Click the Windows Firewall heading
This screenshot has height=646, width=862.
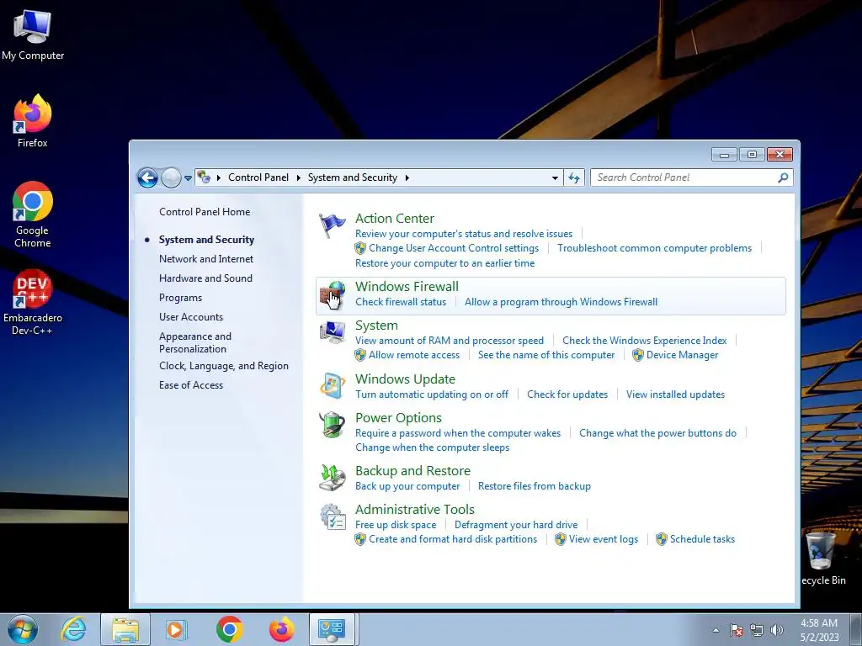tap(407, 286)
